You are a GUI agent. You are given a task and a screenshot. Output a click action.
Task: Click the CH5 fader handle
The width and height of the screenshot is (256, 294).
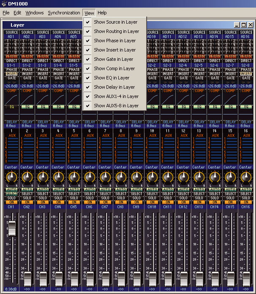tap(74, 278)
